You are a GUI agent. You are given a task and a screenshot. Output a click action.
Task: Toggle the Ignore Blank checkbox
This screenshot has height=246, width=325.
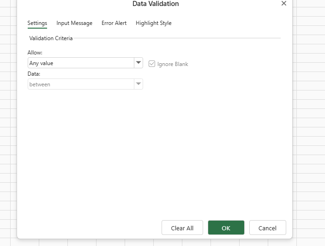point(152,64)
